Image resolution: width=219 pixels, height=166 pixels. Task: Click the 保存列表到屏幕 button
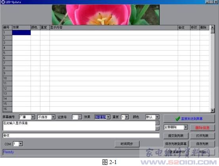tap(176, 144)
